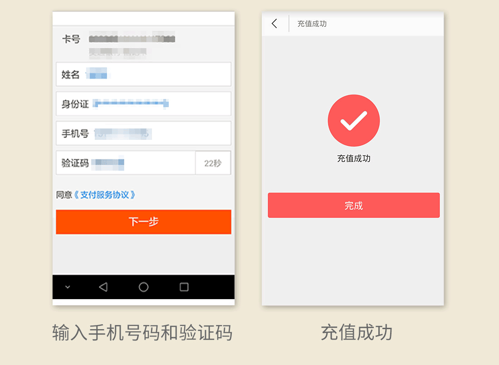
Task: Focus the 手机号 input field
Action: (x=143, y=133)
